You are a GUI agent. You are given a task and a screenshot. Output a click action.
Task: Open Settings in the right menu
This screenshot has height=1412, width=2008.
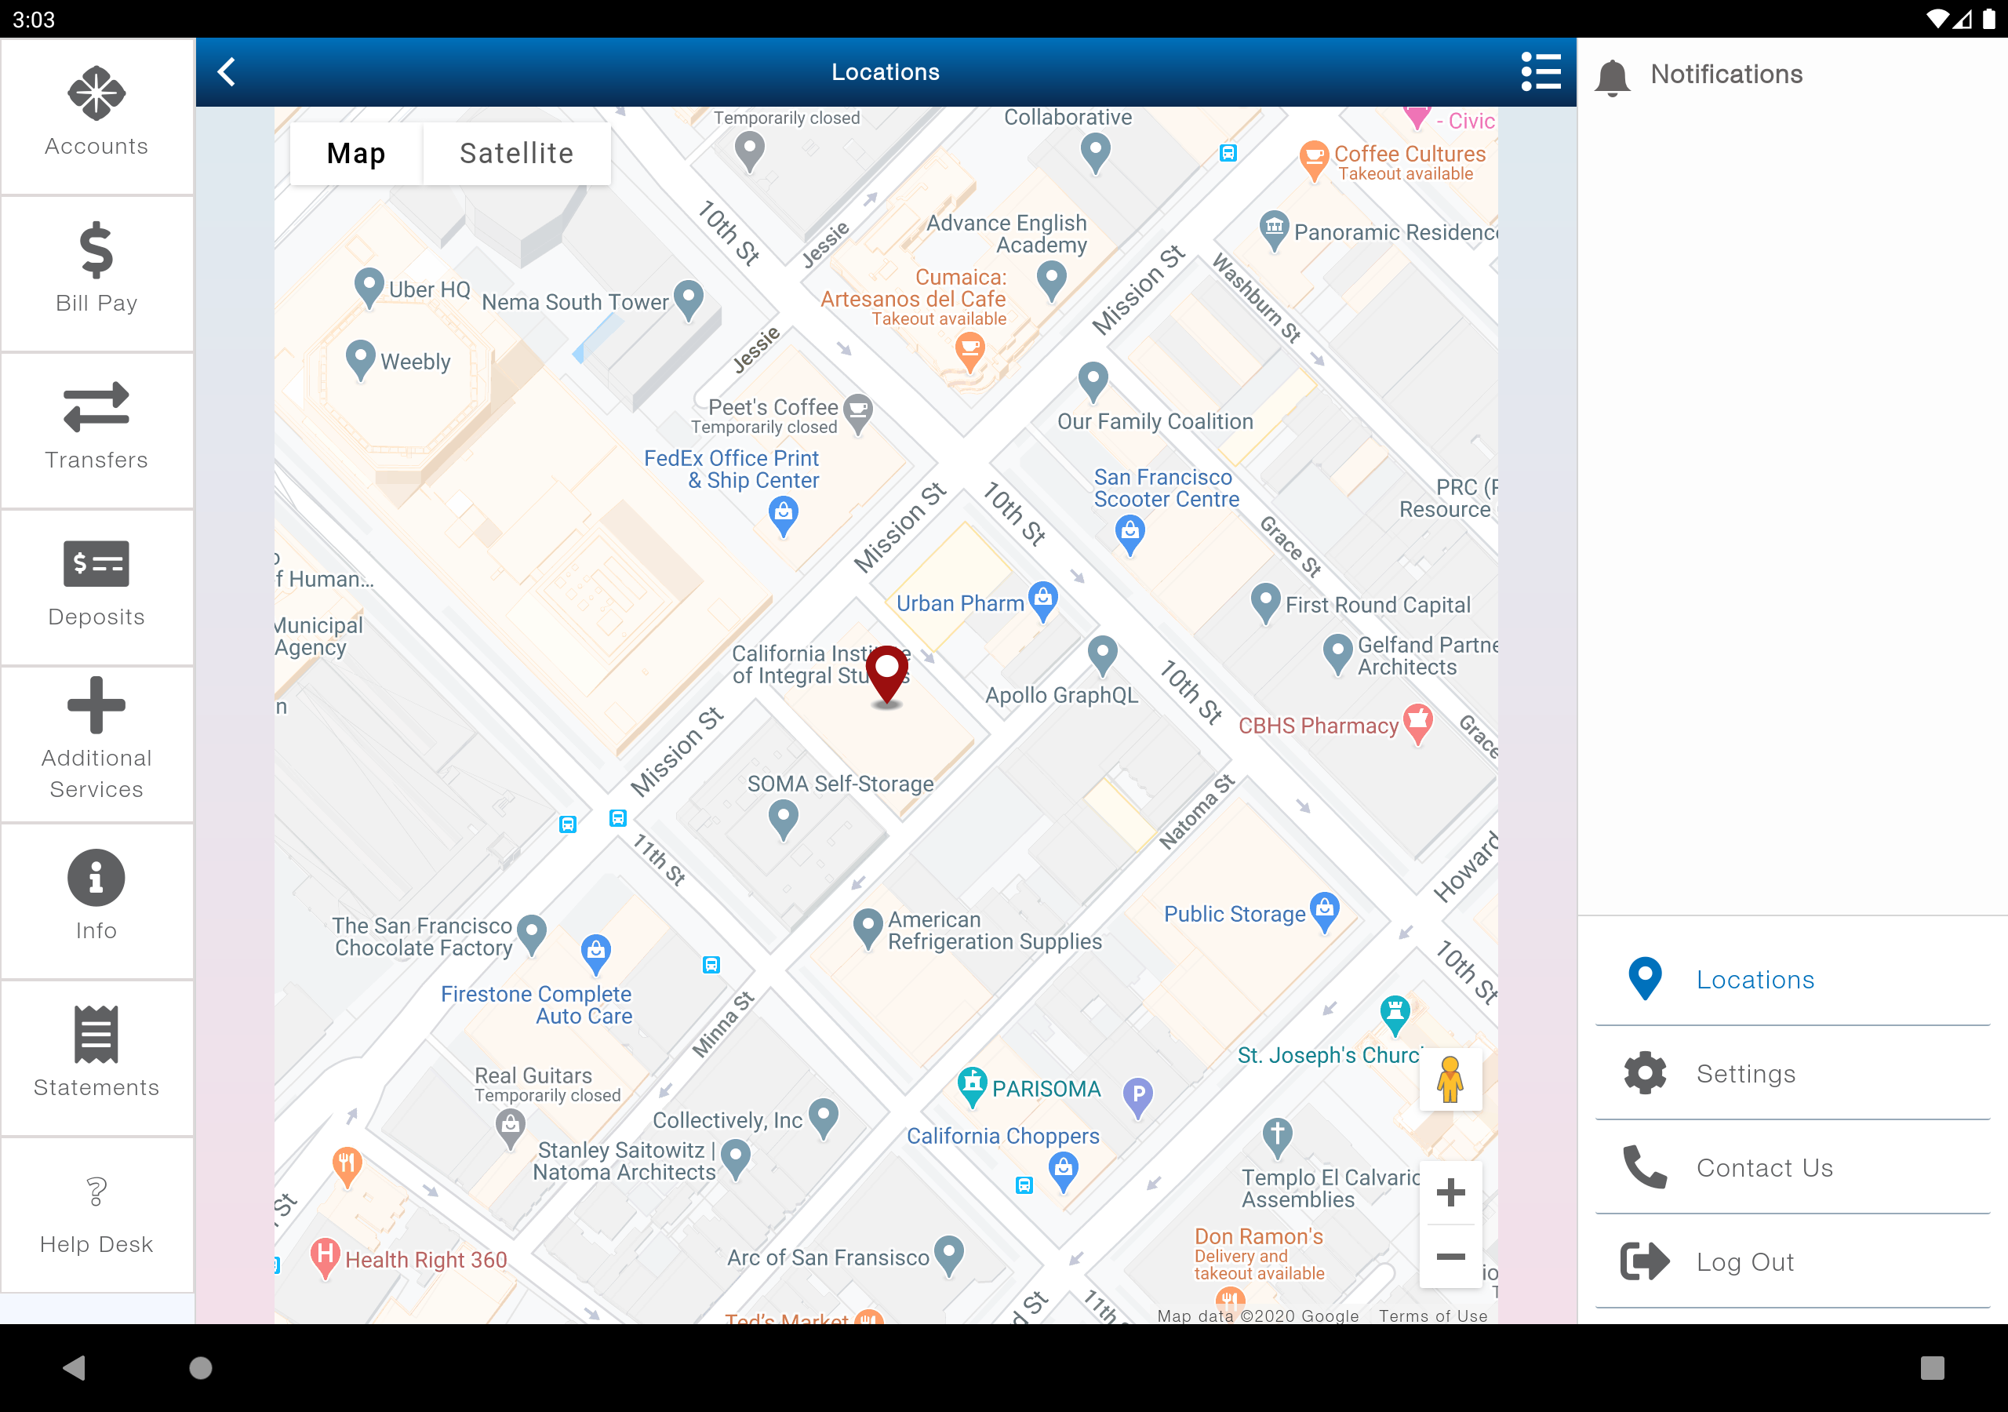click(1792, 1073)
